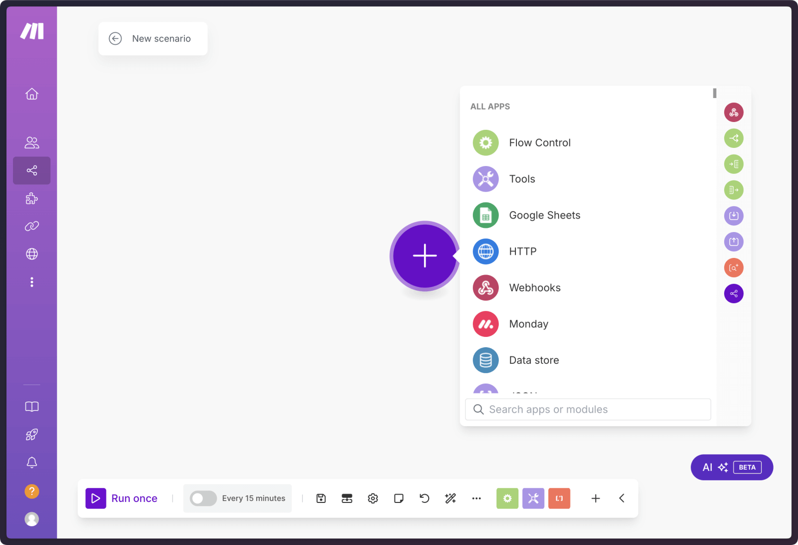Open Connections via the link icon in sidebar
Viewport: 798px width, 545px height.
pyautogui.click(x=32, y=226)
